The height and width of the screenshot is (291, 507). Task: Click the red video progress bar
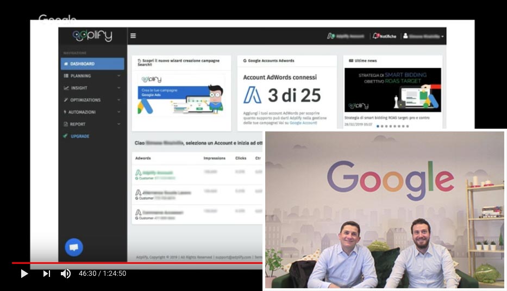pos(137,263)
